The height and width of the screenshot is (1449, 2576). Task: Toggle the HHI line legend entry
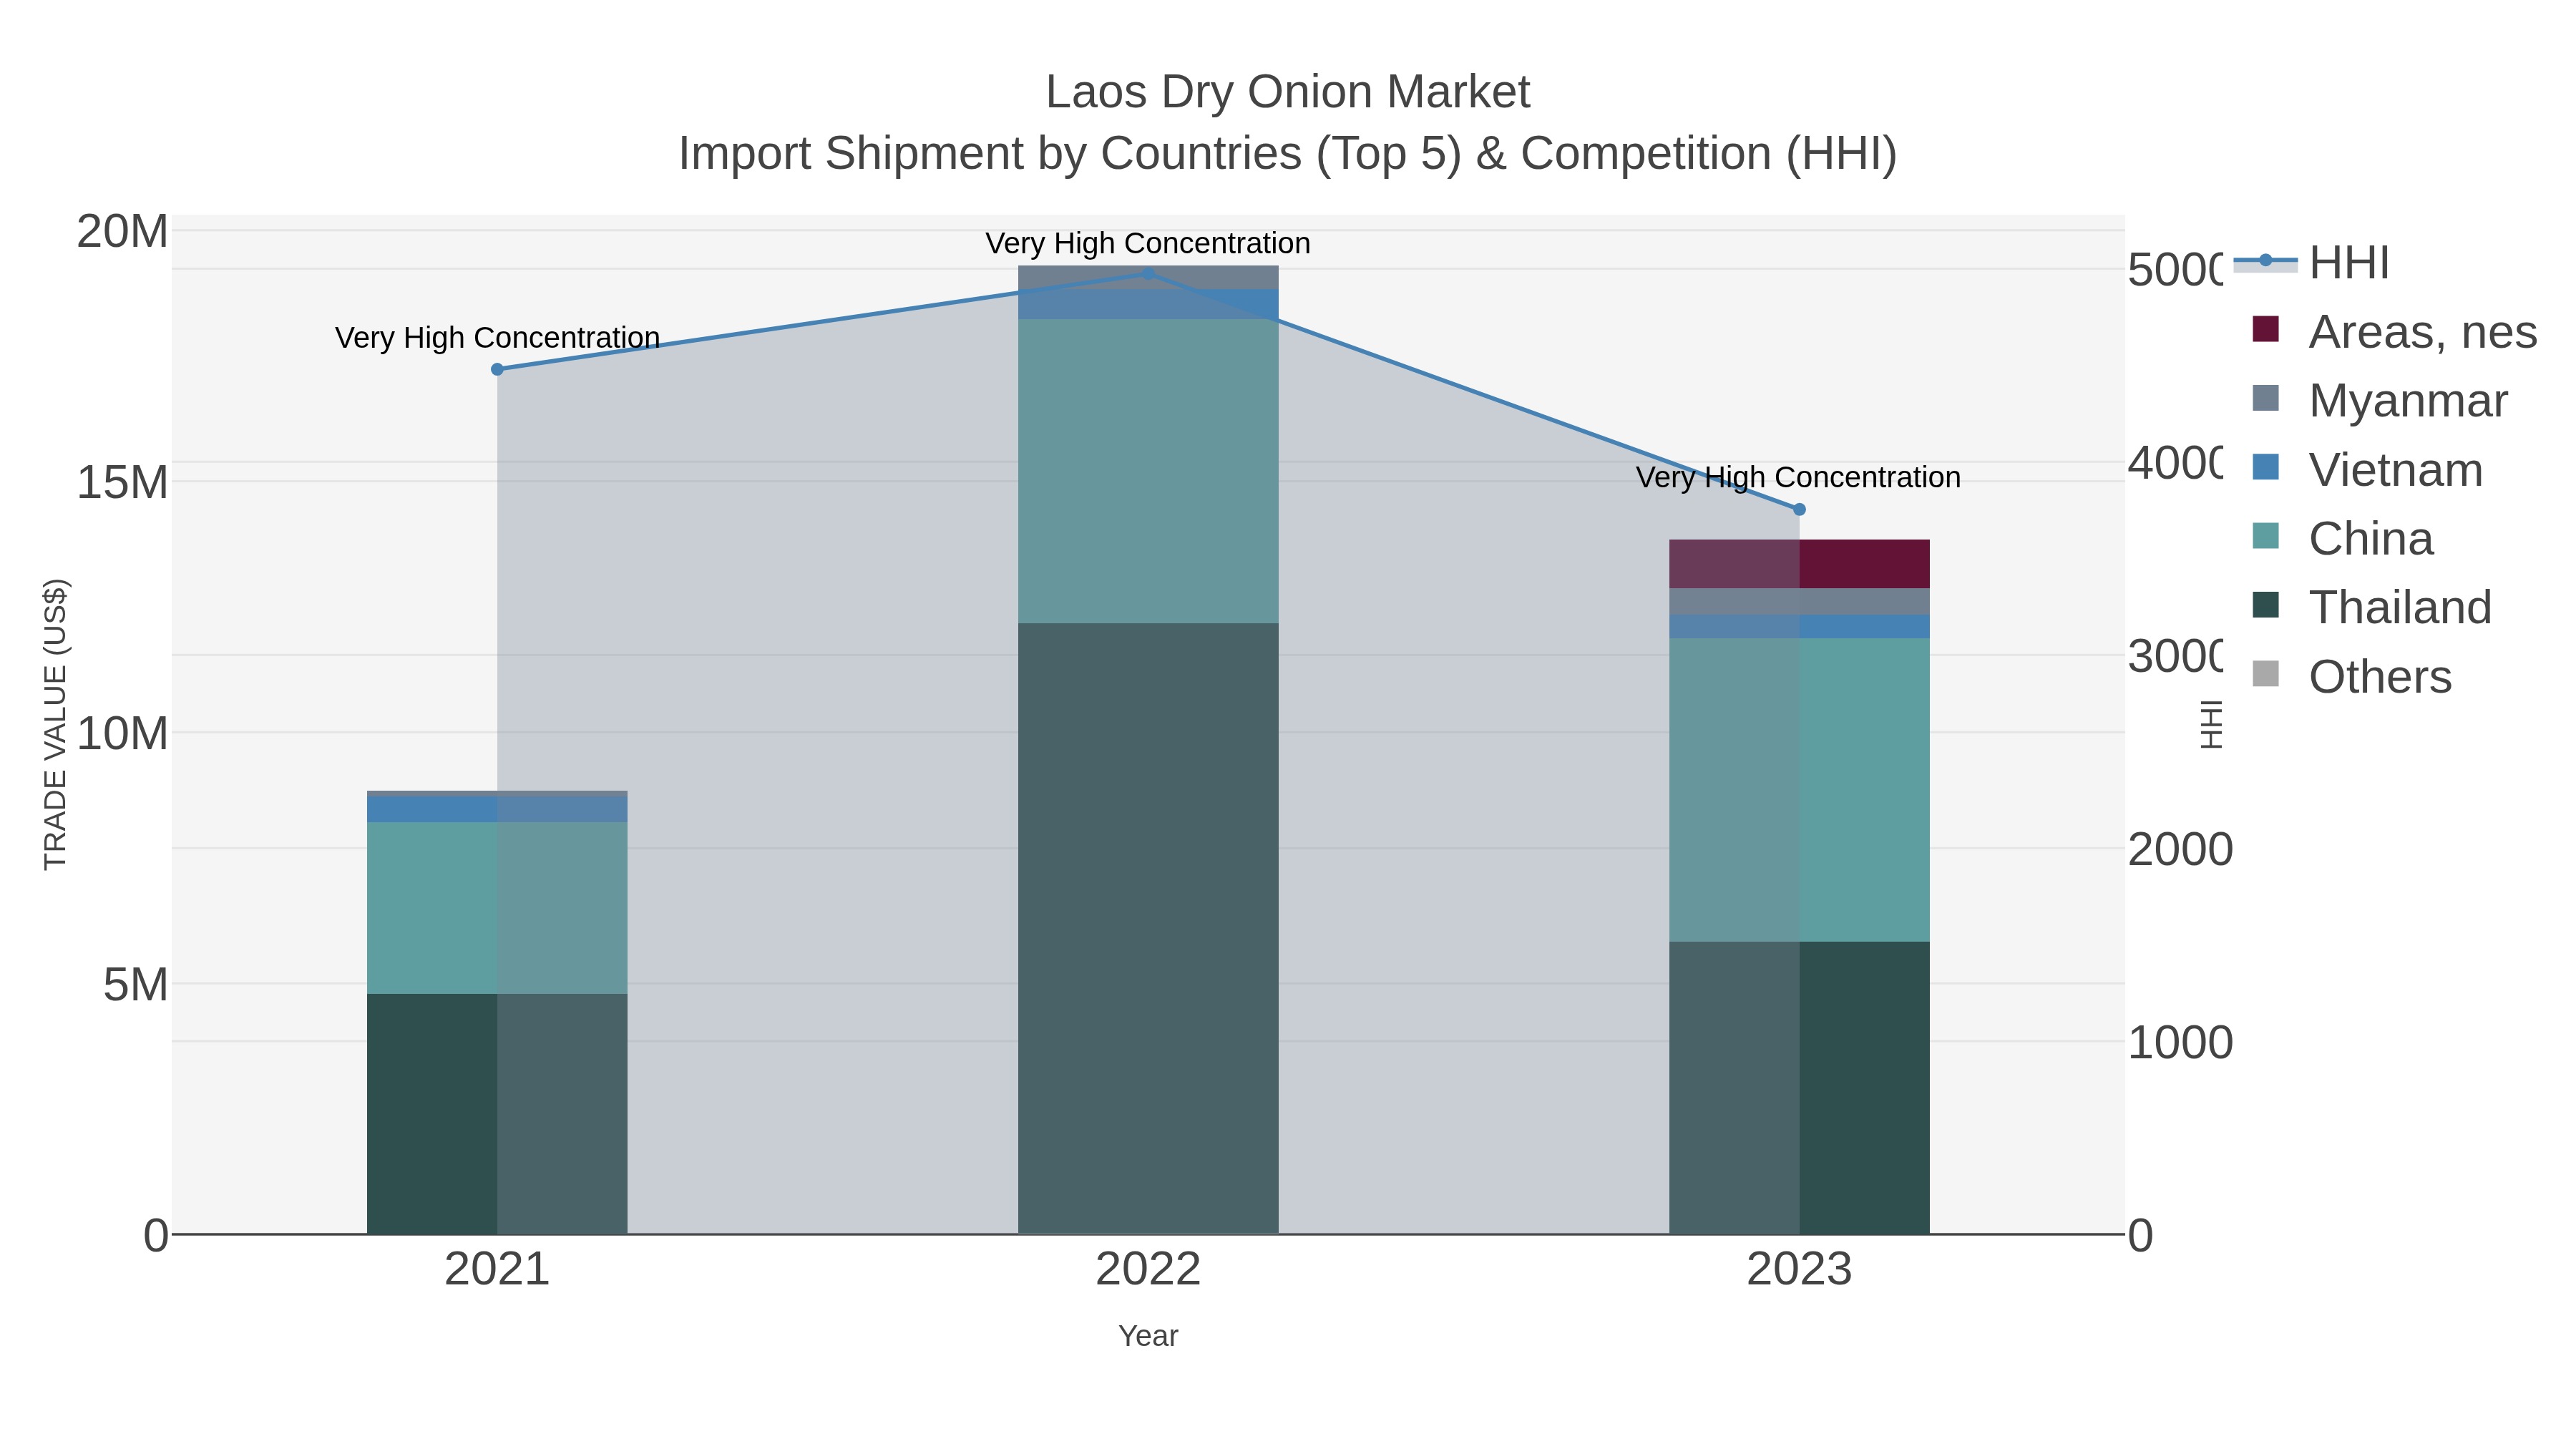(x=2312, y=262)
